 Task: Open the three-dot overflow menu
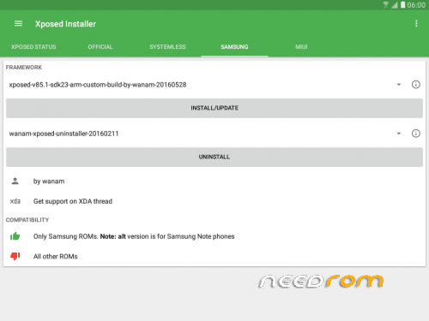coord(416,24)
